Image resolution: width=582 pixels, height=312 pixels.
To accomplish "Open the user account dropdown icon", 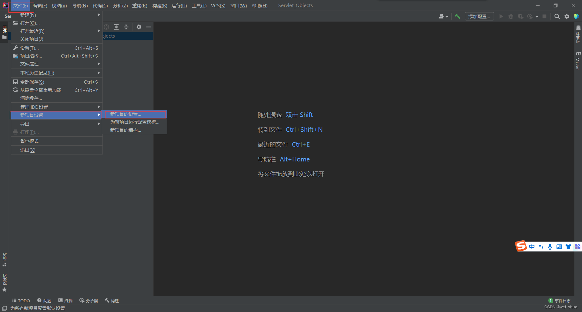I will pyautogui.click(x=443, y=16).
